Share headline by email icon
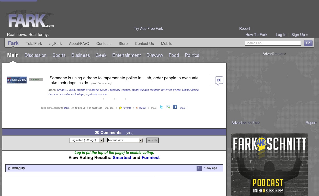The width and height of the screenshot is (319, 196). (x=168, y=107)
